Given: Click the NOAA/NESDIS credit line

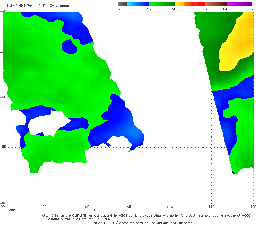Looking at the screenshot, I should pyautogui.click(x=143, y=223).
